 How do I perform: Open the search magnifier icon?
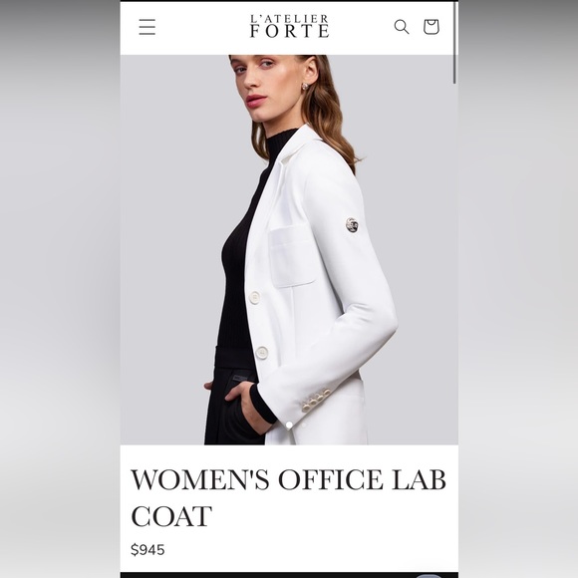[402, 27]
